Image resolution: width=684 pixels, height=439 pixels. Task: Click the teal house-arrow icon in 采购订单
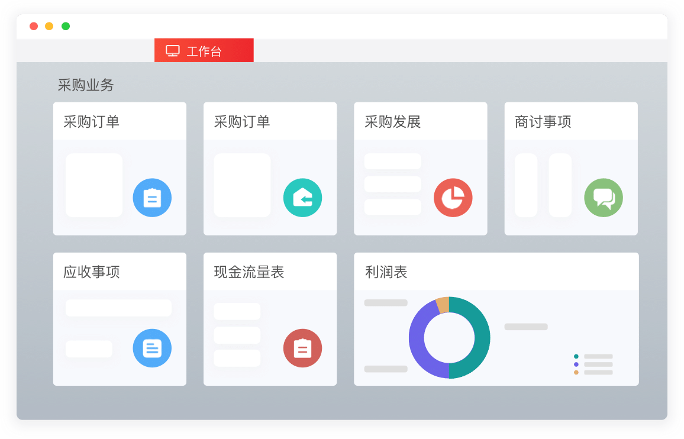303,198
